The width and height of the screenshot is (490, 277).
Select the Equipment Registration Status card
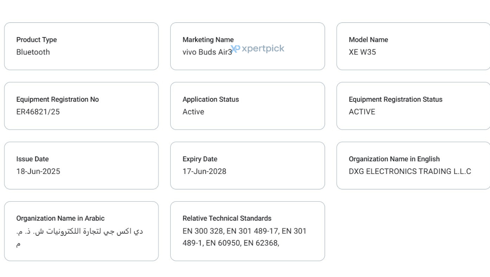[413, 106]
